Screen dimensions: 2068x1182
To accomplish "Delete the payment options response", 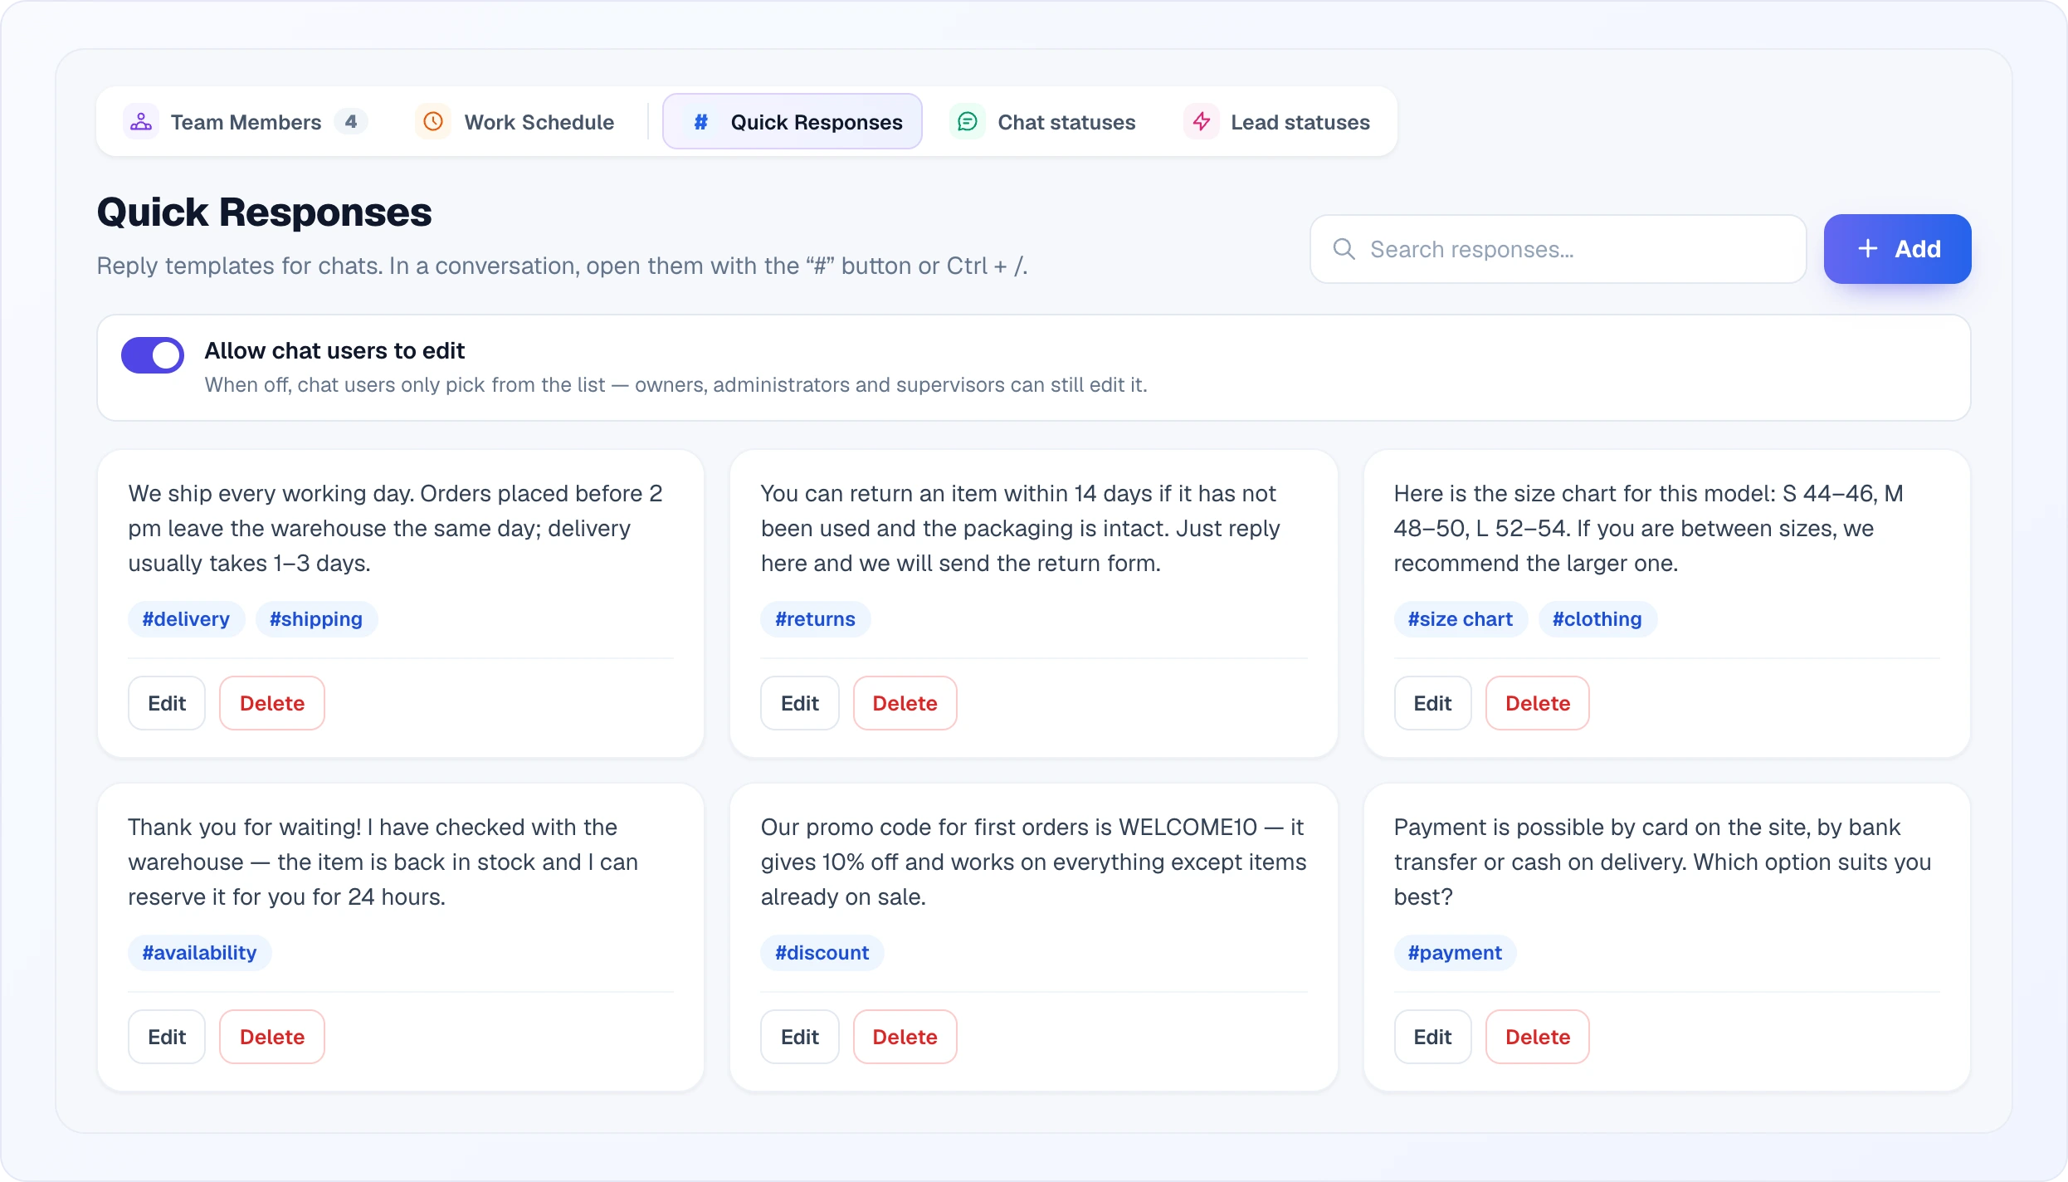I will tap(1538, 1037).
